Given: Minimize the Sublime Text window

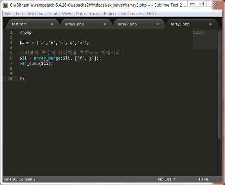Looking at the screenshot, I should (192, 4).
